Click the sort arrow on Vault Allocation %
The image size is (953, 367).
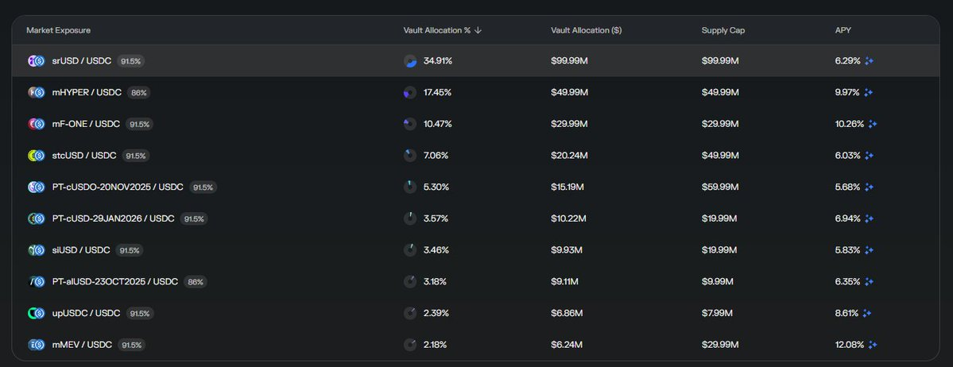pos(478,31)
